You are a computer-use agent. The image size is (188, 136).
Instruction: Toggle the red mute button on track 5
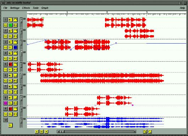tap(10, 64)
